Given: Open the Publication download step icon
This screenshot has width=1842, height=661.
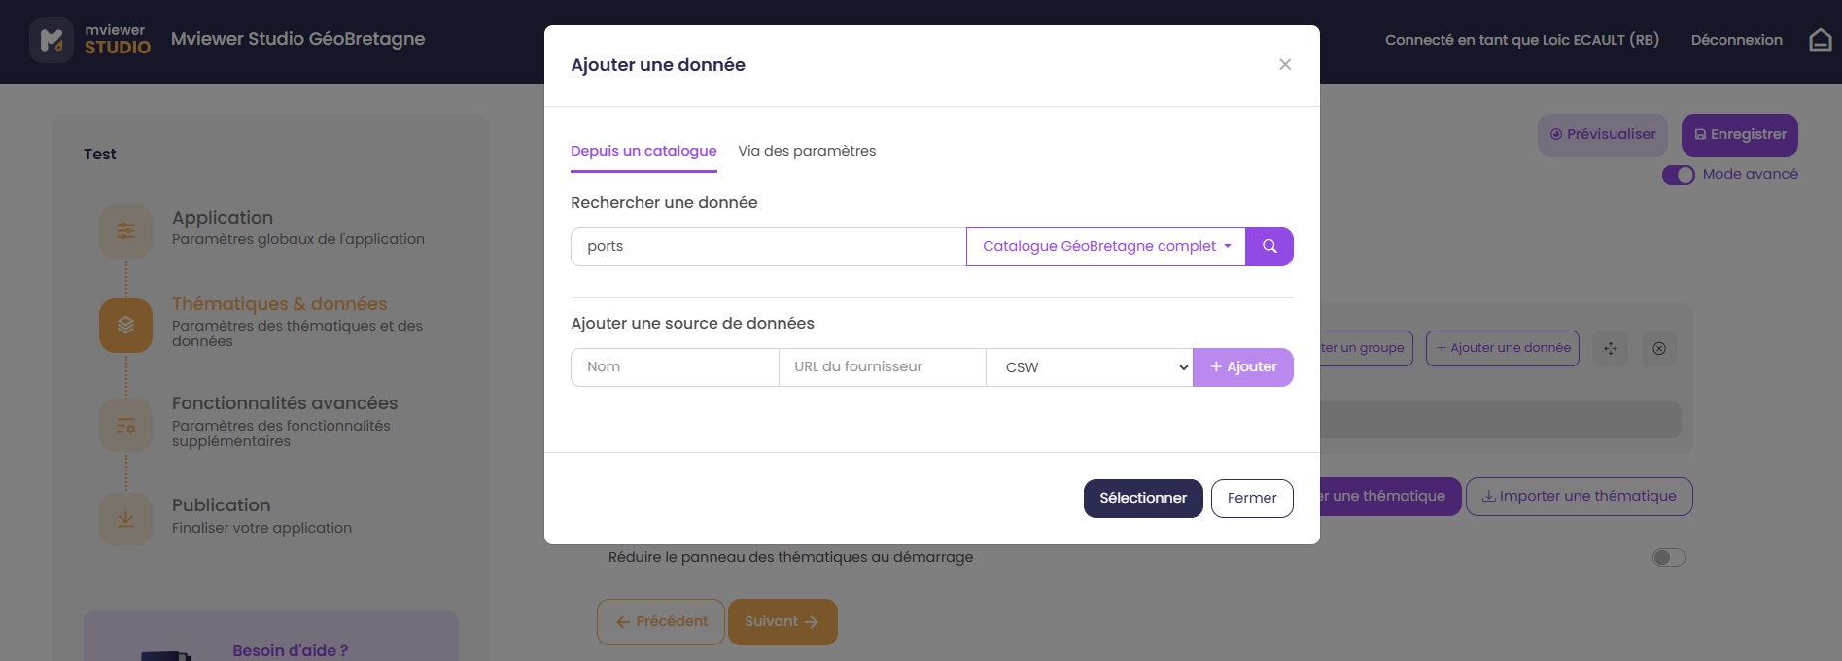Looking at the screenshot, I should pyautogui.click(x=125, y=519).
